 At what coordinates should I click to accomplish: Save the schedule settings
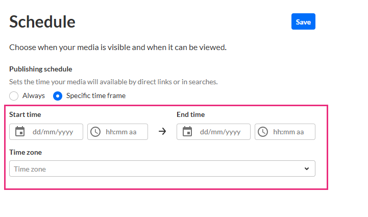303,22
